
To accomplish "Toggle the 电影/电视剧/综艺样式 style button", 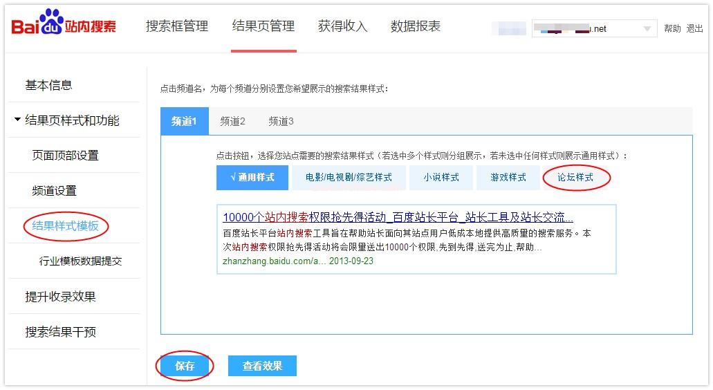I will coord(349,177).
